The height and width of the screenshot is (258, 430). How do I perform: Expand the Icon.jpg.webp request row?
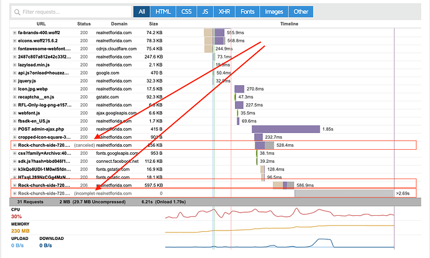click(14, 89)
